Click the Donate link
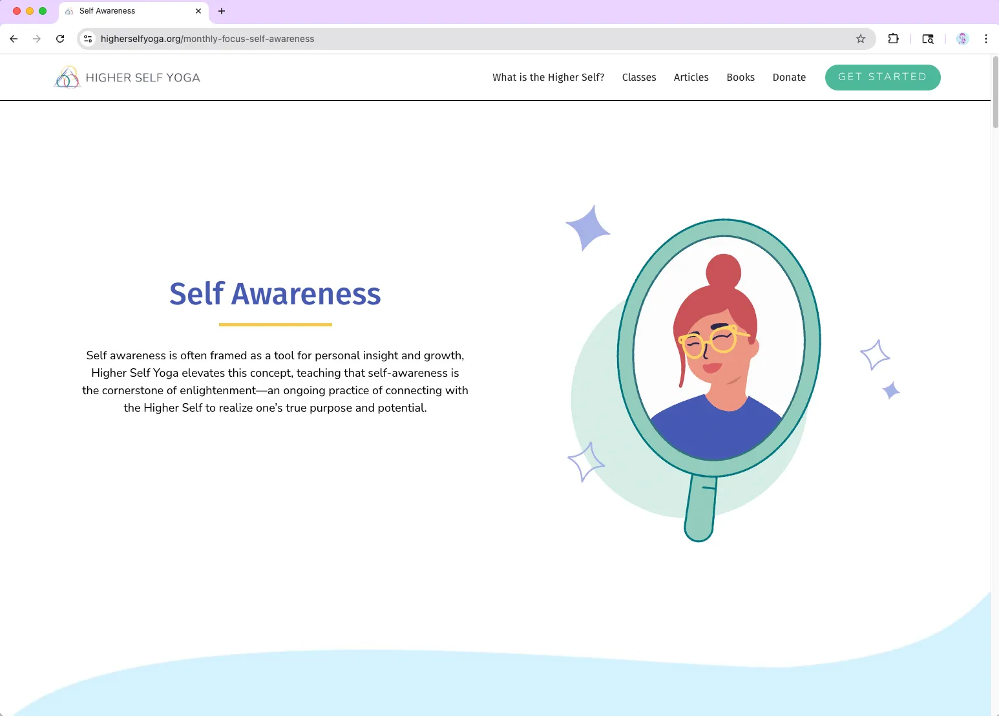 [789, 78]
